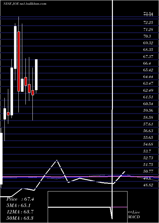Click the 51.75 price axis label
This screenshot has height=223, width=159.
(x=148, y=165)
